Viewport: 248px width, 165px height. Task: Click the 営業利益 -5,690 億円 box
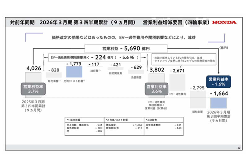126,49
